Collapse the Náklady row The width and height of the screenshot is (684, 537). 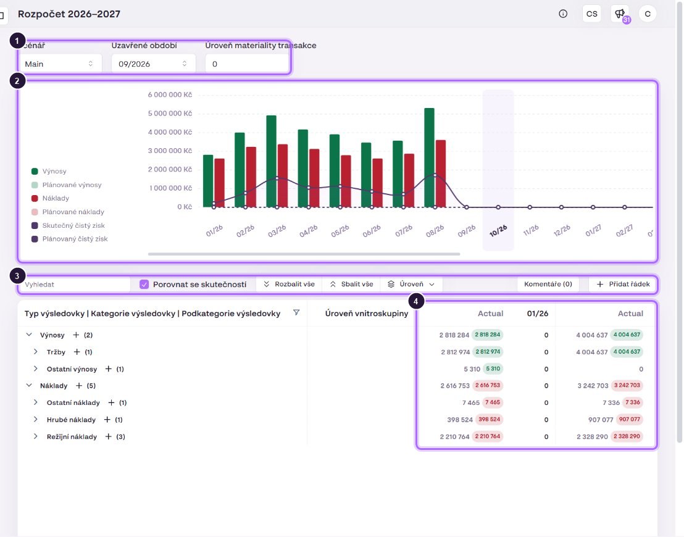click(x=29, y=386)
